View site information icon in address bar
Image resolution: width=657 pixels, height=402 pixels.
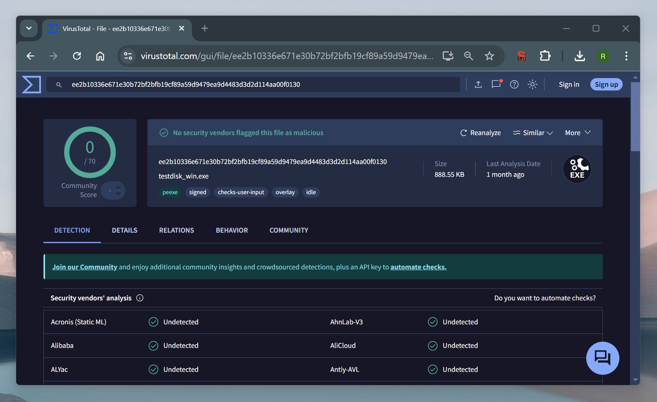click(128, 56)
